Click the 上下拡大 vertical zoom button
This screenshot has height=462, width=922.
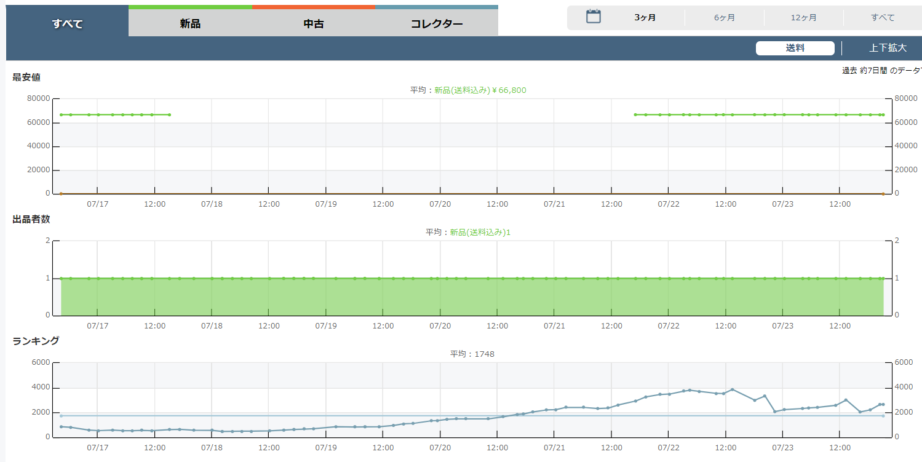click(888, 48)
